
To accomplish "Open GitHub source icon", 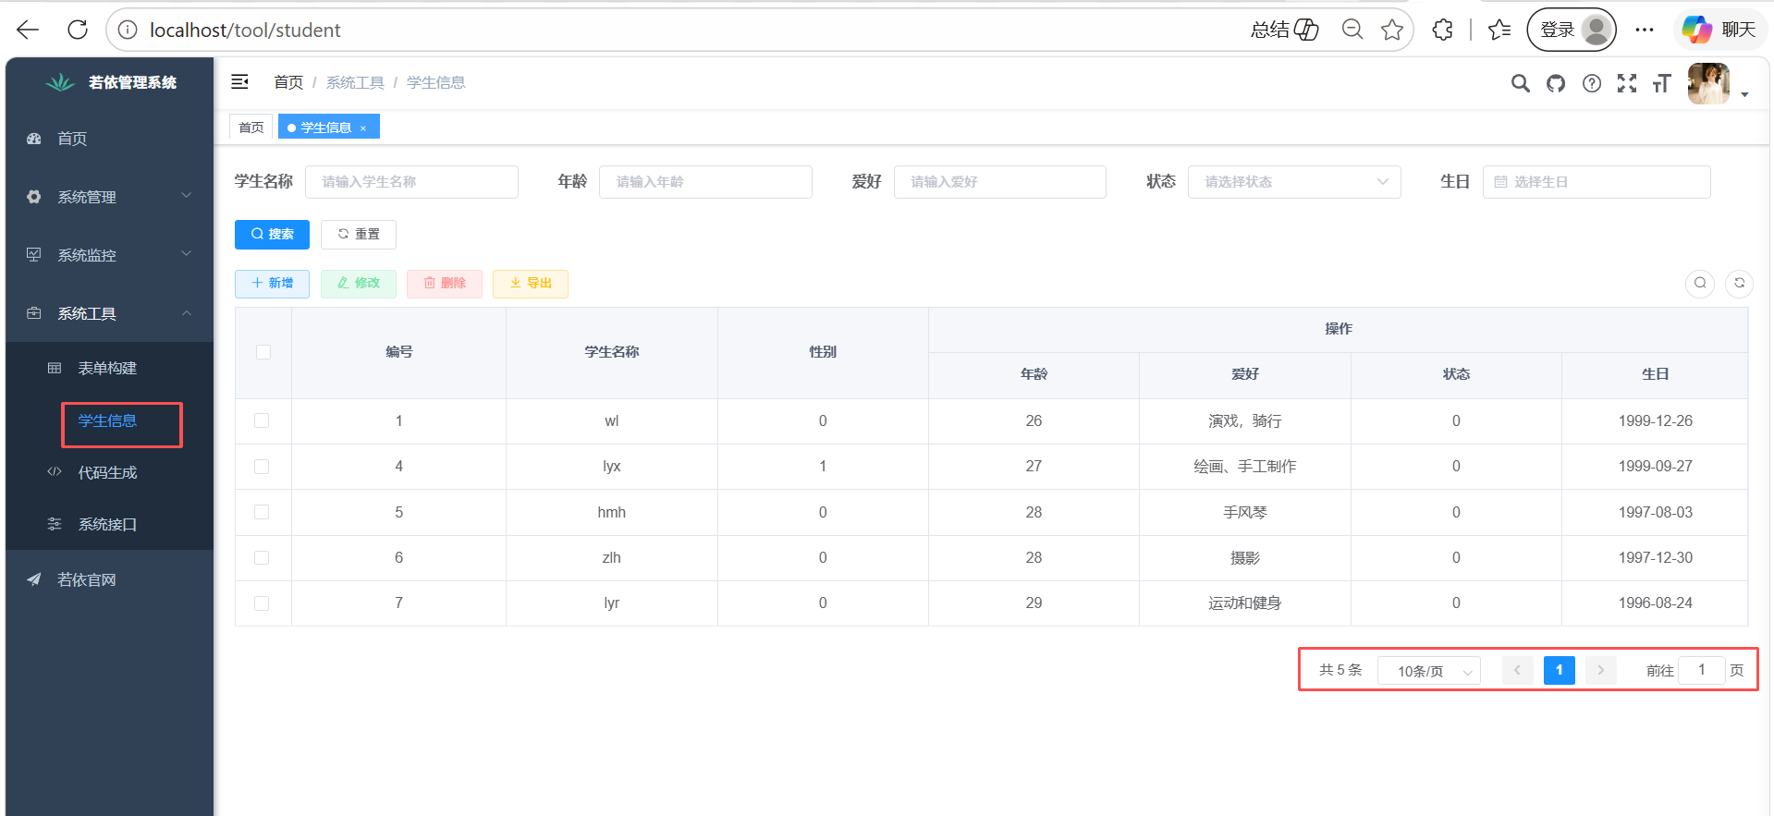I will click(x=1556, y=83).
